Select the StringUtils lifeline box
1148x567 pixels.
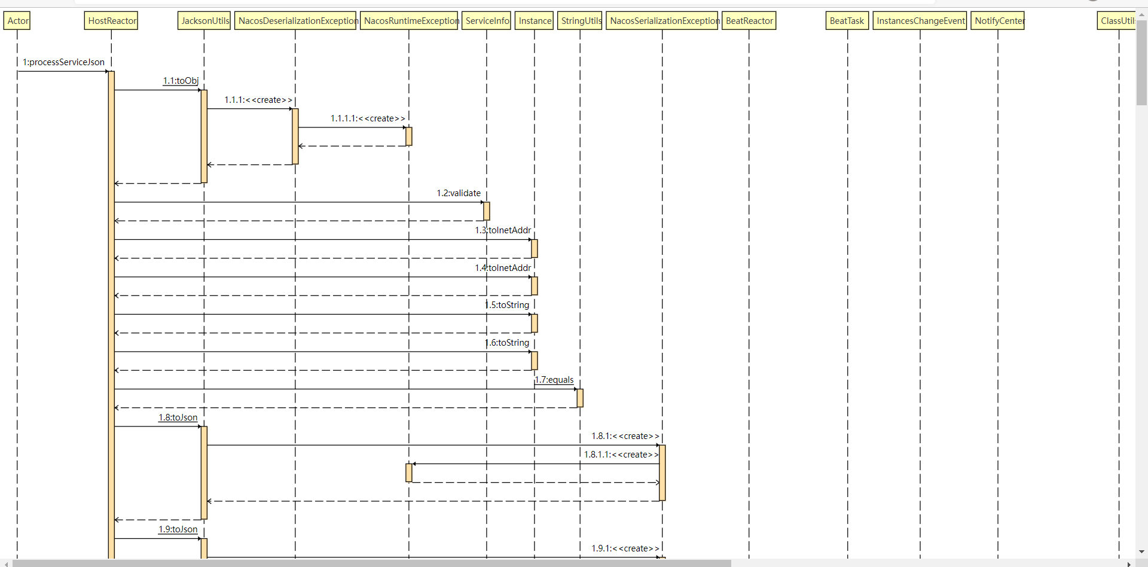580,20
